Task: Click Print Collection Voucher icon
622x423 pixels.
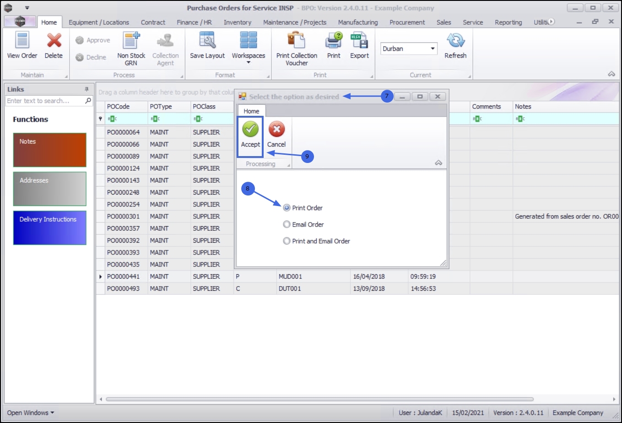Action: click(x=297, y=40)
